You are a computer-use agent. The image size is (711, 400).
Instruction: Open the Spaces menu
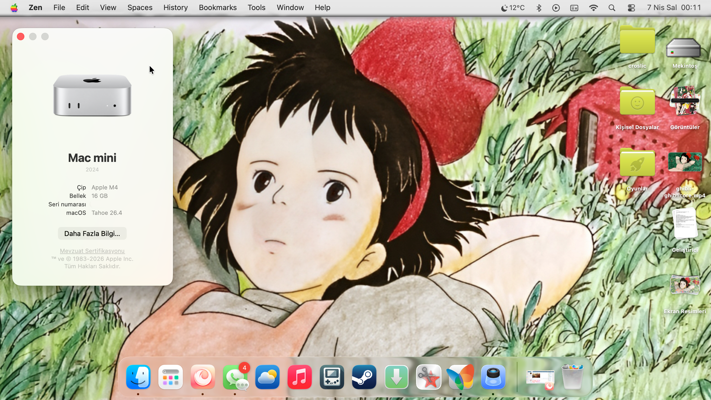point(140,8)
